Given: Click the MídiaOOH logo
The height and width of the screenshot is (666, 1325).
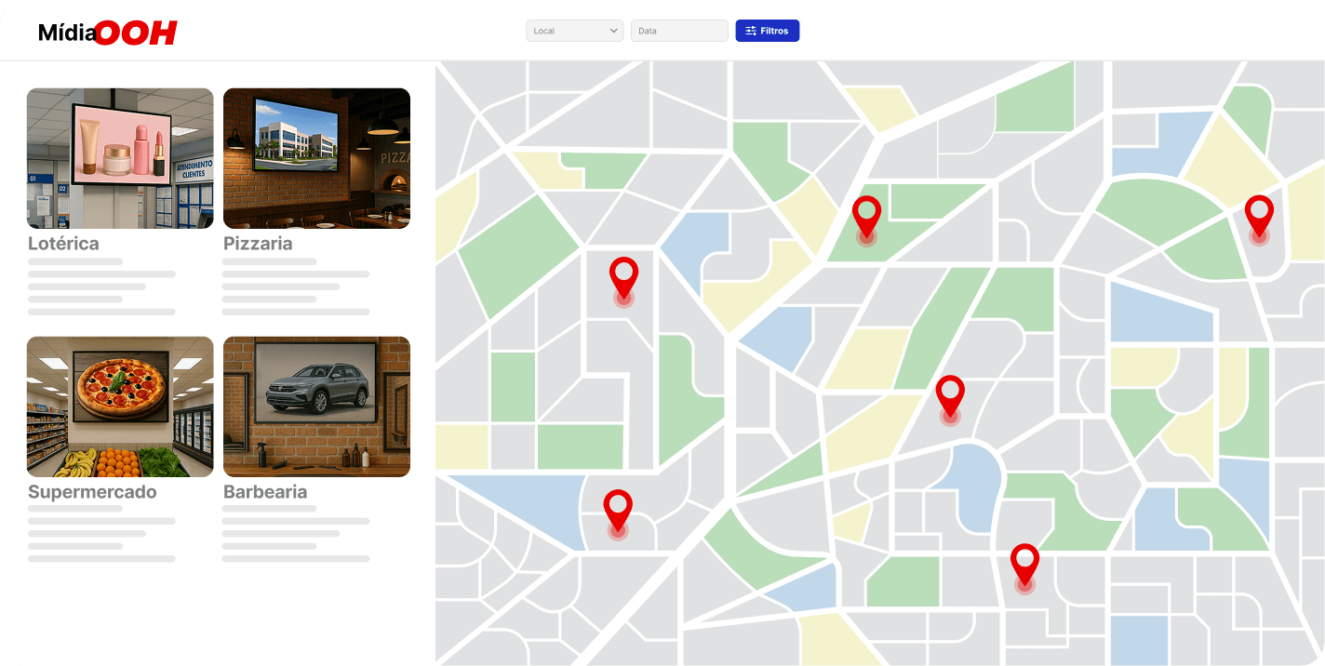Looking at the screenshot, I should pos(107,33).
